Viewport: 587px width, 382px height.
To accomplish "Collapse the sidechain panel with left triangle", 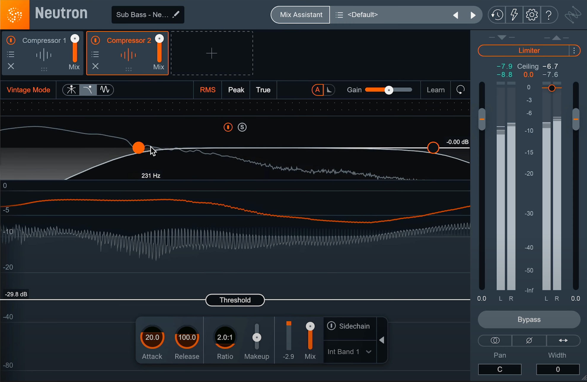I will pyautogui.click(x=382, y=340).
